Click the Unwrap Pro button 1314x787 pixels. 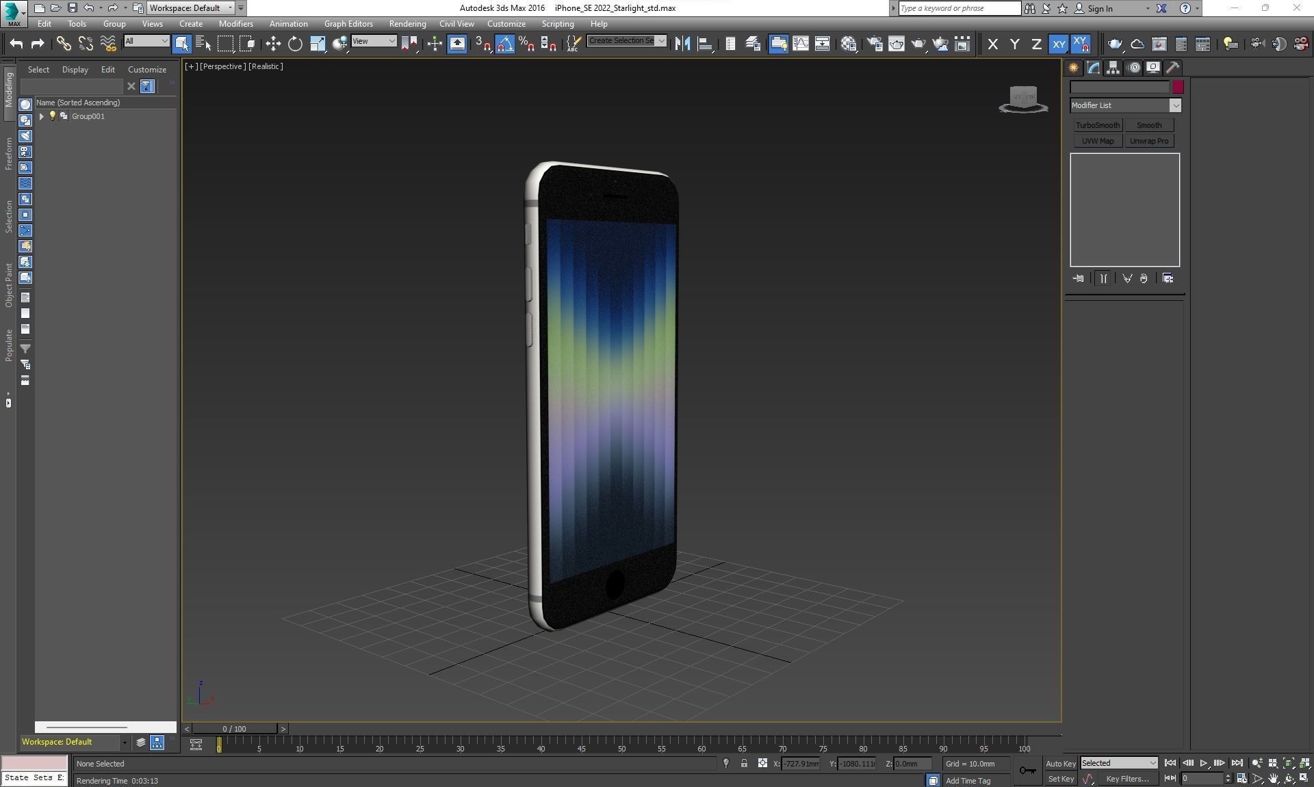pos(1149,141)
